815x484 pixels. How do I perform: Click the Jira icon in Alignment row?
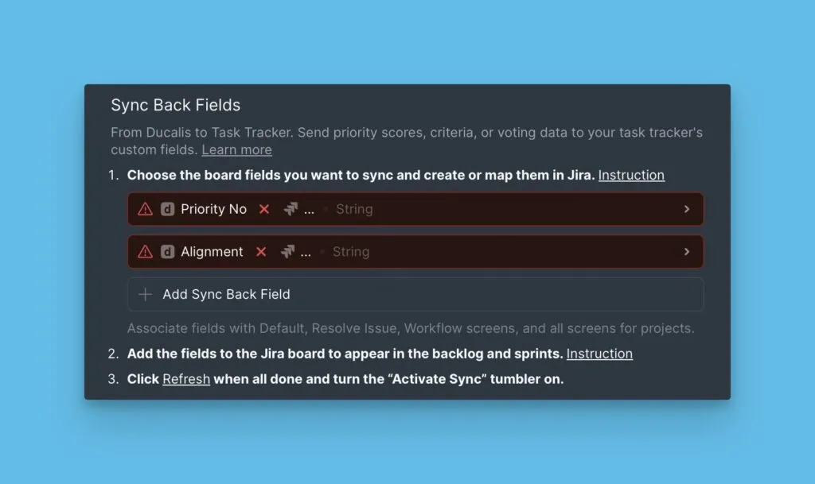(287, 252)
